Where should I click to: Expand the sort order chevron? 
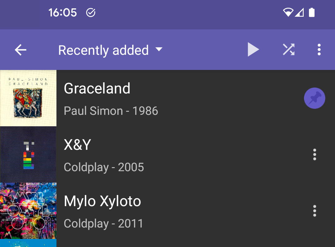click(159, 50)
